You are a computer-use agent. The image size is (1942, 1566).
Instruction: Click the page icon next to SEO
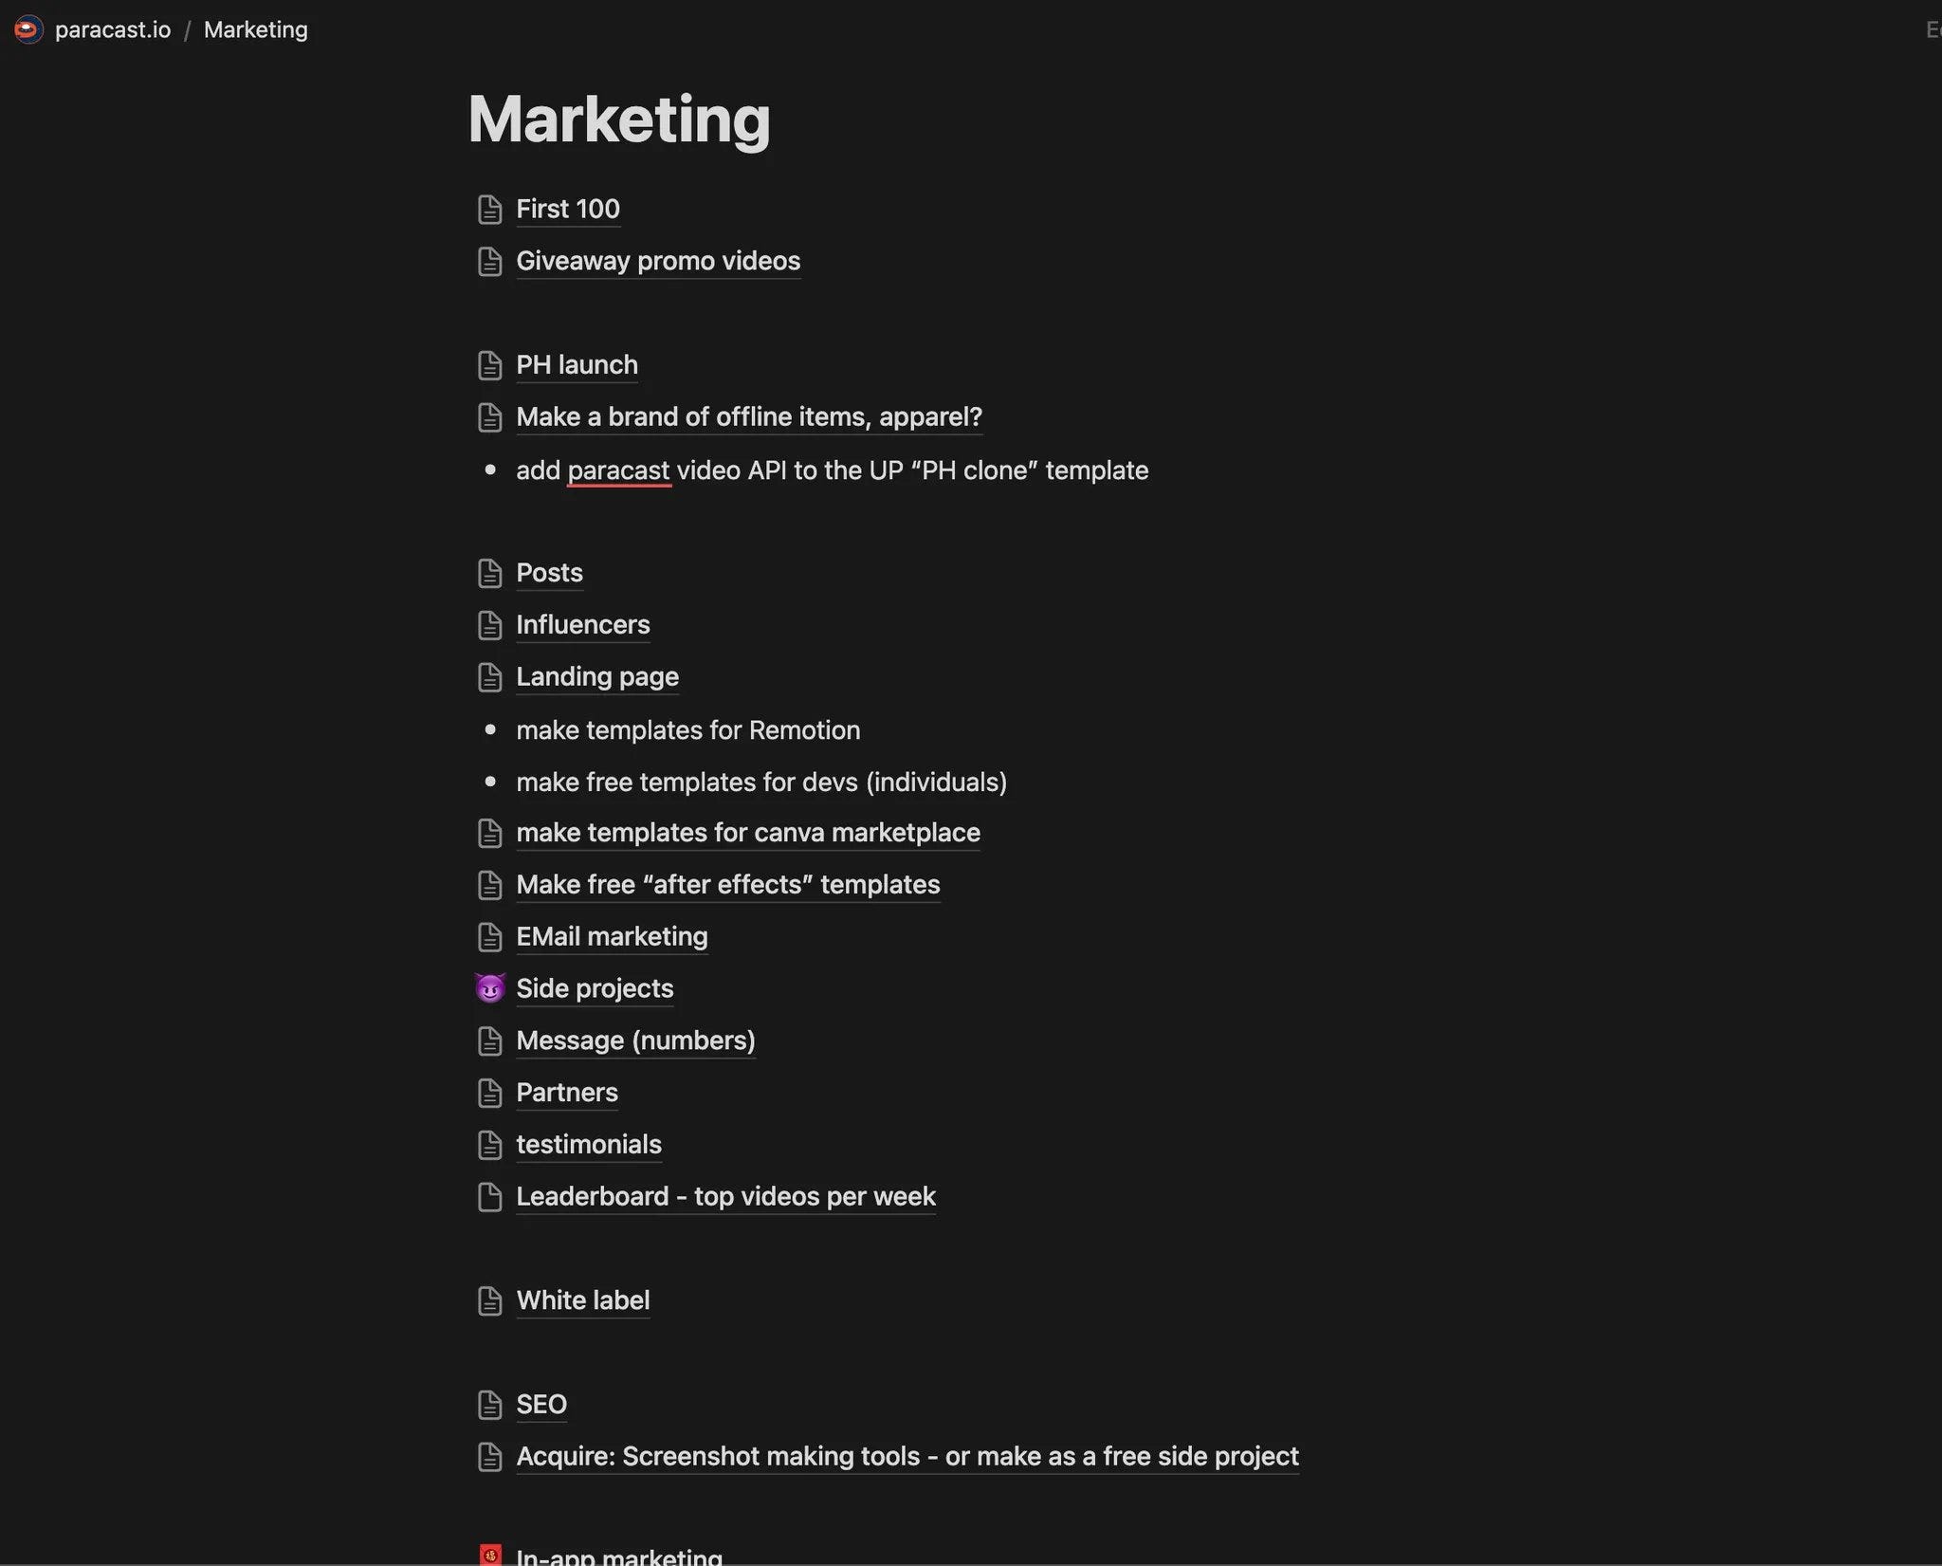point(489,1405)
